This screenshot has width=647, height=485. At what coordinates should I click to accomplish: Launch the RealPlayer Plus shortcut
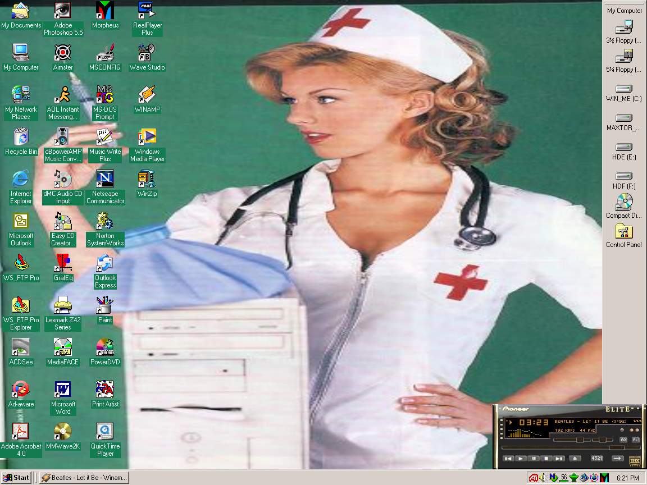point(147,19)
